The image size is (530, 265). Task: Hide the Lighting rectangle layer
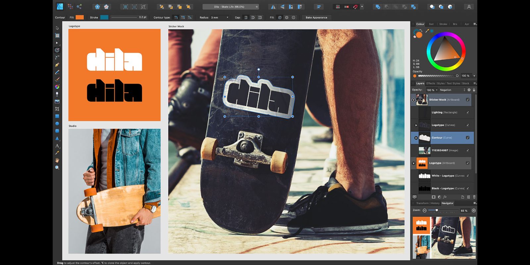[x=468, y=112]
